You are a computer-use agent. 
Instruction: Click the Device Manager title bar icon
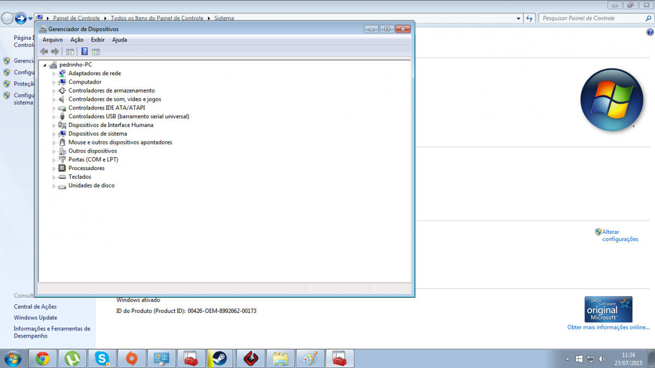click(x=43, y=29)
